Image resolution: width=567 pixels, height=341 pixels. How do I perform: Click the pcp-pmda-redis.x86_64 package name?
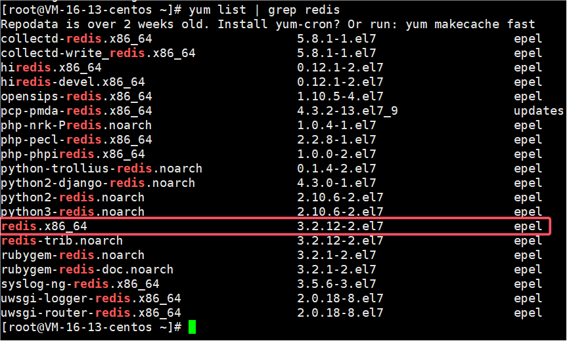coord(76,111)
